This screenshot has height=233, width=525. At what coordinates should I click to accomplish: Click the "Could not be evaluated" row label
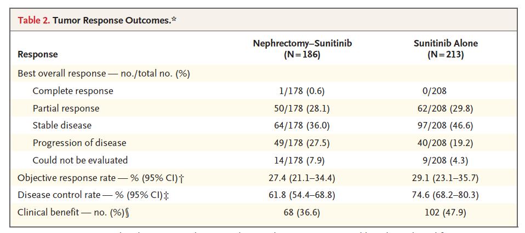[x=80, y=160]
